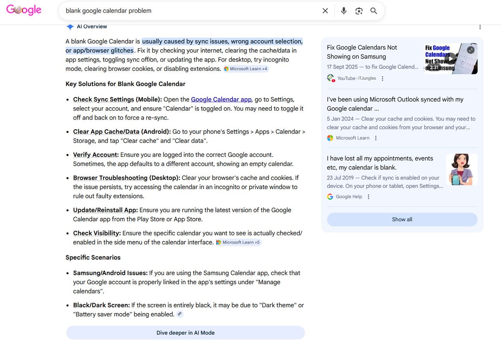Screen dimensions: 501x341
Task: Click 23 Jul 2019 snippet text
Action: tap(385, 182)
